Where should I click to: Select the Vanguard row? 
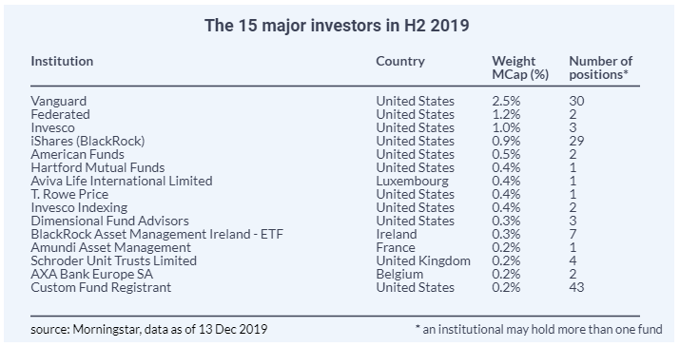pyautogui.click(x=335, y=101)
